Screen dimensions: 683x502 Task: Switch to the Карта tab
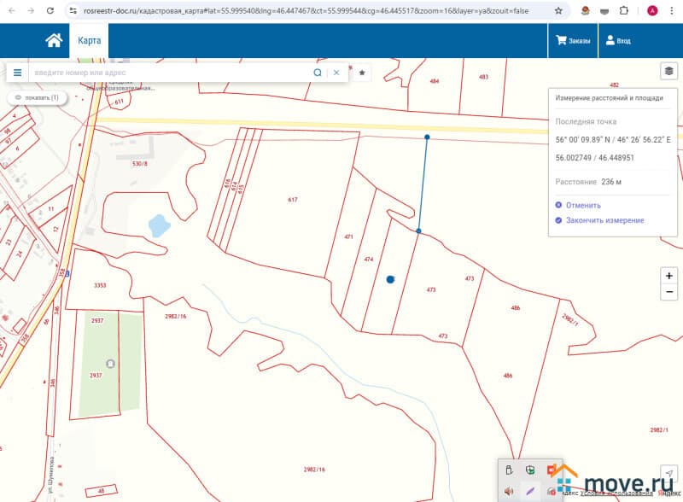coord(89,41)
